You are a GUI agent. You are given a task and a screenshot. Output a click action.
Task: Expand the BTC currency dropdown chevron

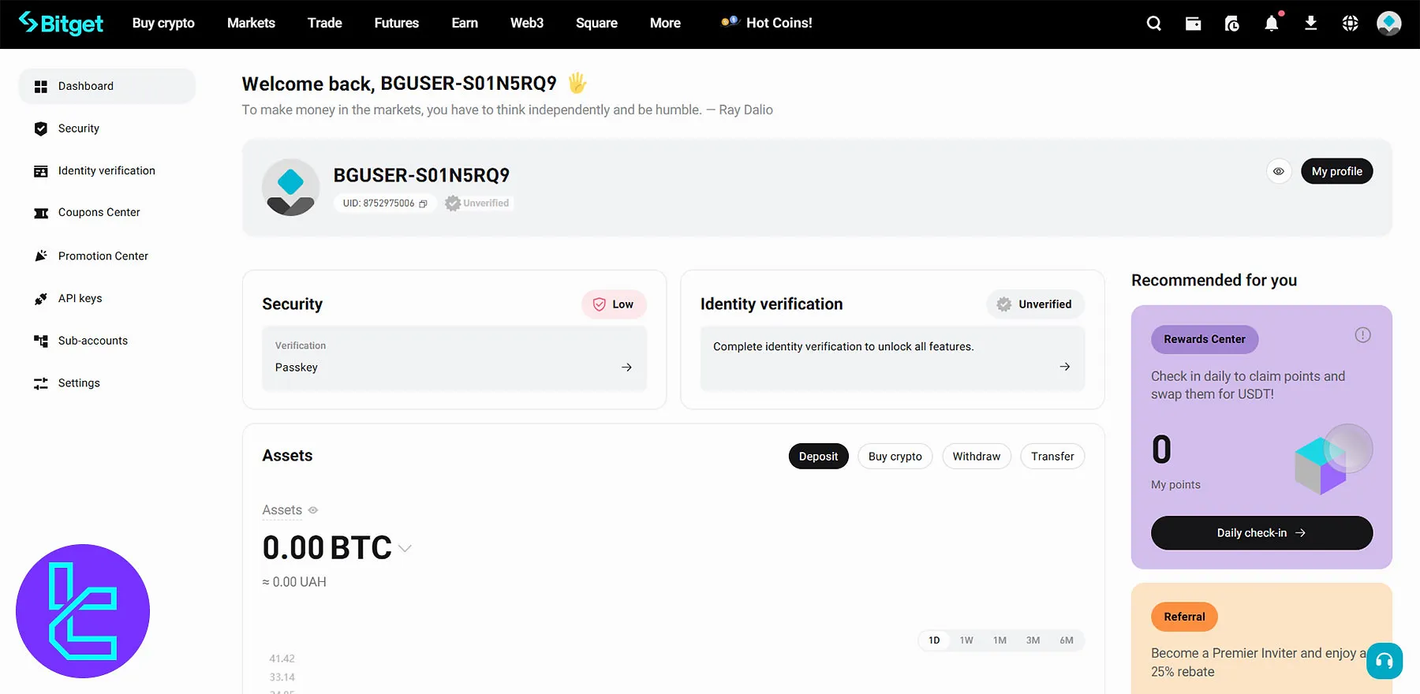coord(405,548)
